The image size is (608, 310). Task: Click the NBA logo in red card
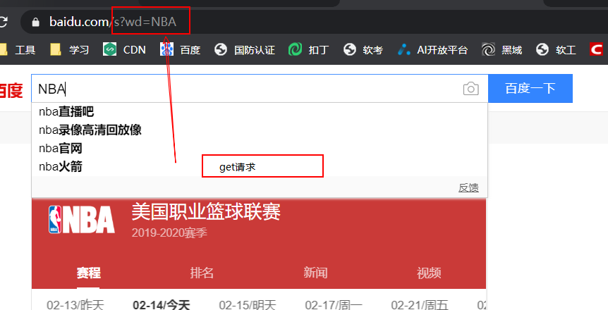82,219
